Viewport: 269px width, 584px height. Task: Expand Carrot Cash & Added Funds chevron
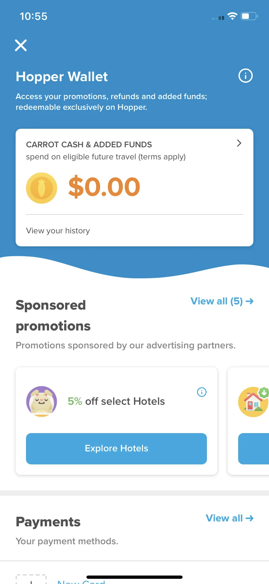[x=239, y=143]
